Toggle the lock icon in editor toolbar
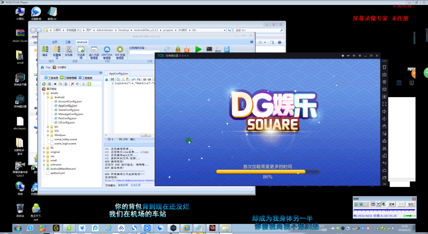This screenshot has height=234, width=428. (x=107, y=79)
